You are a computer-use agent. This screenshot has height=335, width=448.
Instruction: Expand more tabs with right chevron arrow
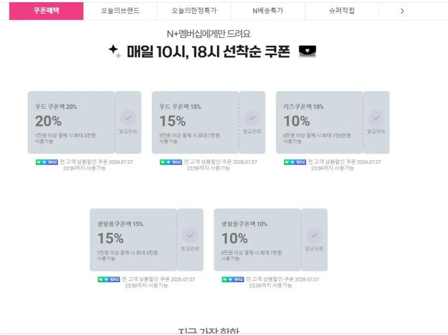402,11
